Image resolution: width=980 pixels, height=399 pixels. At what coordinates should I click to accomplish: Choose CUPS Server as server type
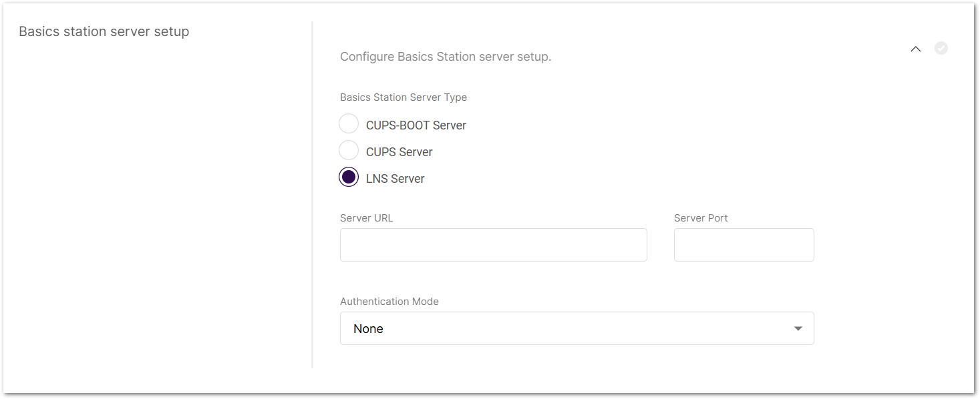coord(348,150)
